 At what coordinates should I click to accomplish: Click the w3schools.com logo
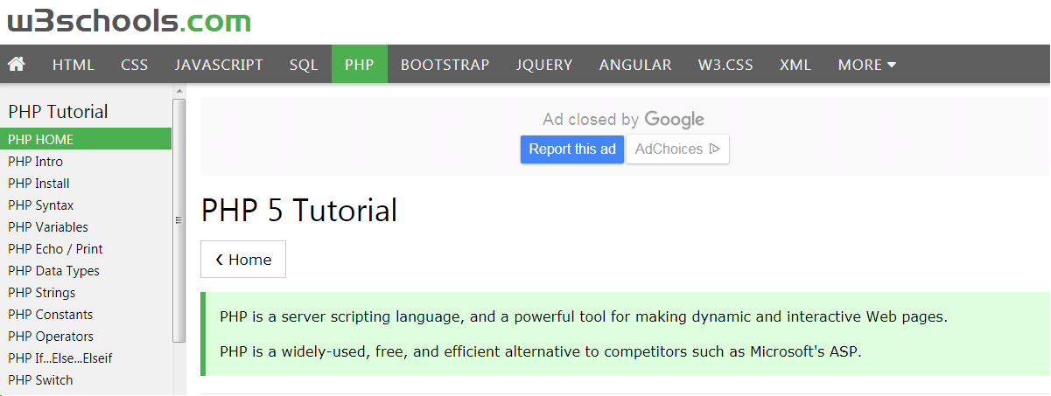click(x=130, y=20)
